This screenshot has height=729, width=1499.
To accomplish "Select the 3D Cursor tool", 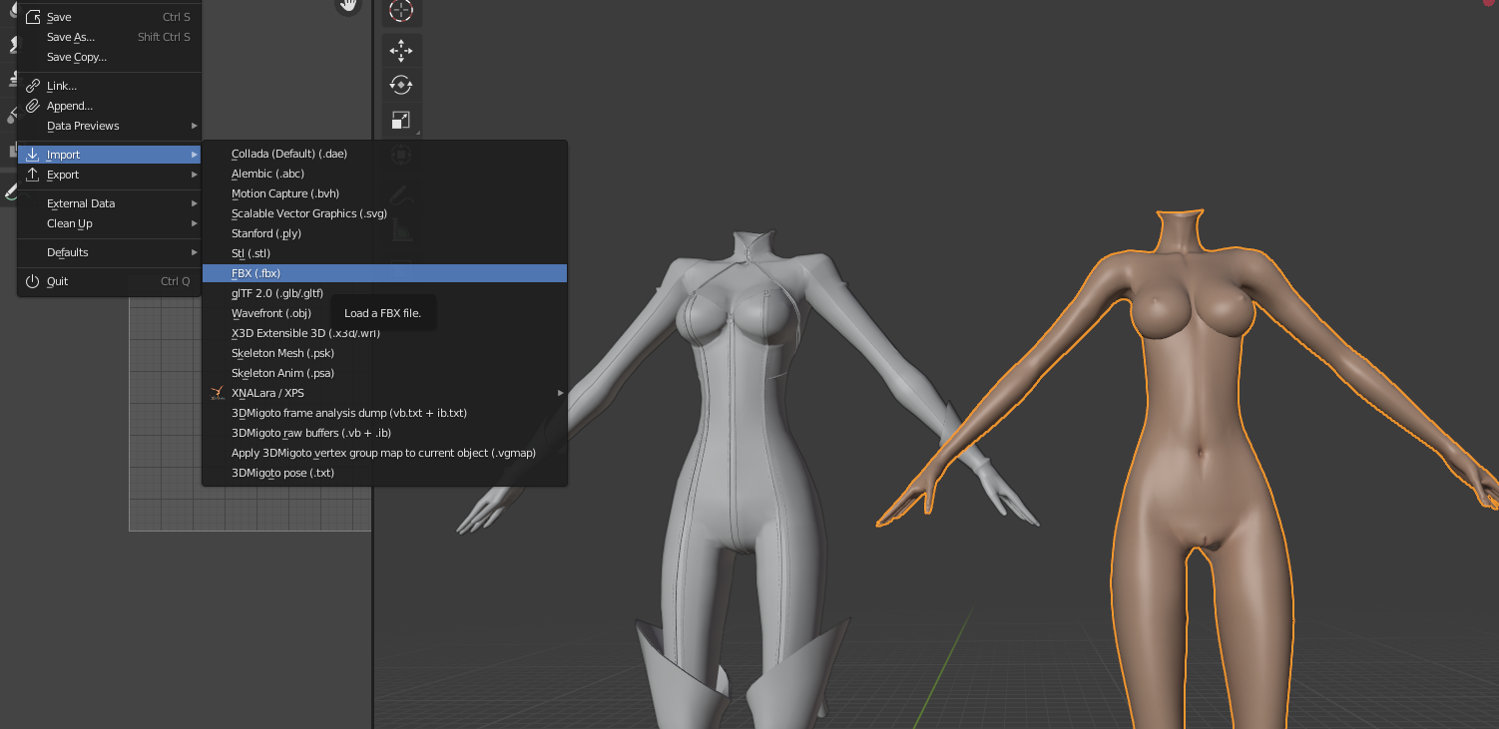I will (x=401, y=11).
